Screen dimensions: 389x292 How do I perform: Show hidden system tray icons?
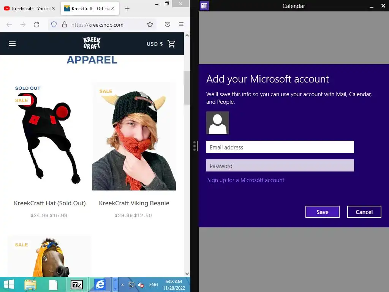(x=122, y=285)
